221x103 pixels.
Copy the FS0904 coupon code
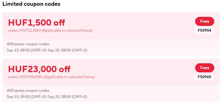coord(204,21)
